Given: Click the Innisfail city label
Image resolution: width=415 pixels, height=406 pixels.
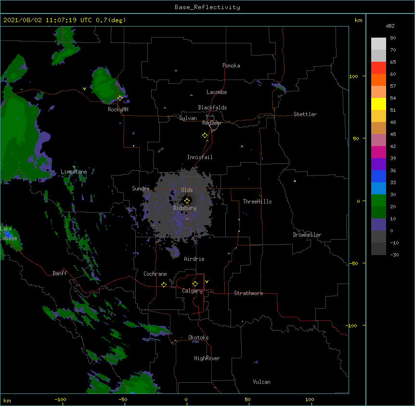Looking at the screenshot, I should [x=200, y=157].
